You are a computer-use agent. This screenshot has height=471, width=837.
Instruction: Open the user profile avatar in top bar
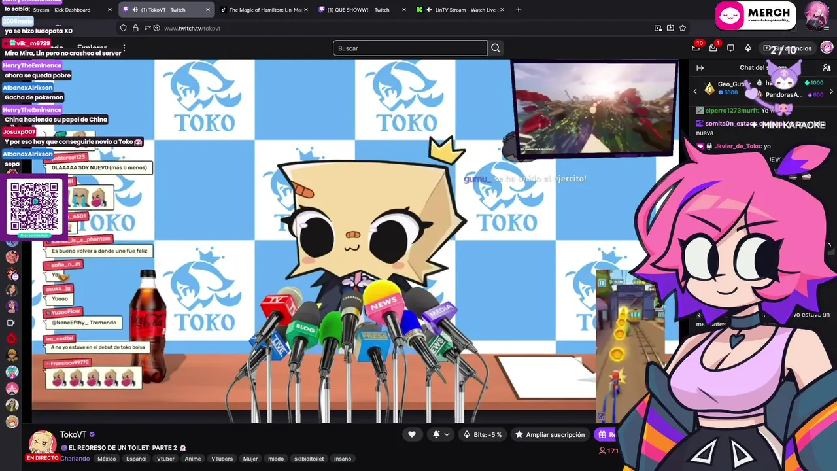pos(827,48)
